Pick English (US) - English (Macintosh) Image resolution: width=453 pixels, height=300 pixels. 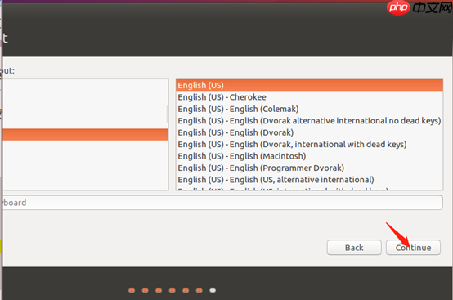(x=309, y=156)
